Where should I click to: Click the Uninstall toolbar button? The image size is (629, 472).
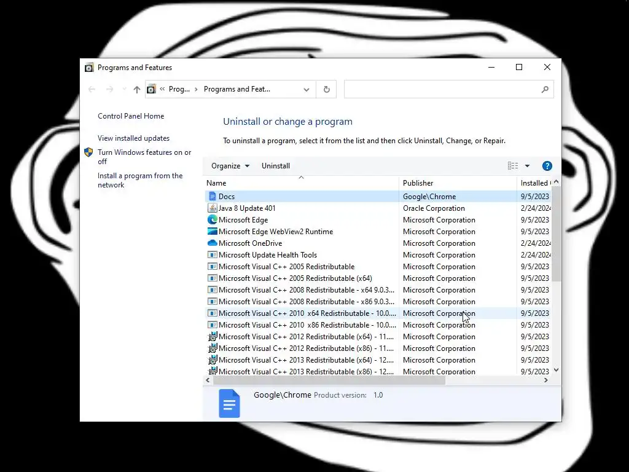[x=276, y=166]
